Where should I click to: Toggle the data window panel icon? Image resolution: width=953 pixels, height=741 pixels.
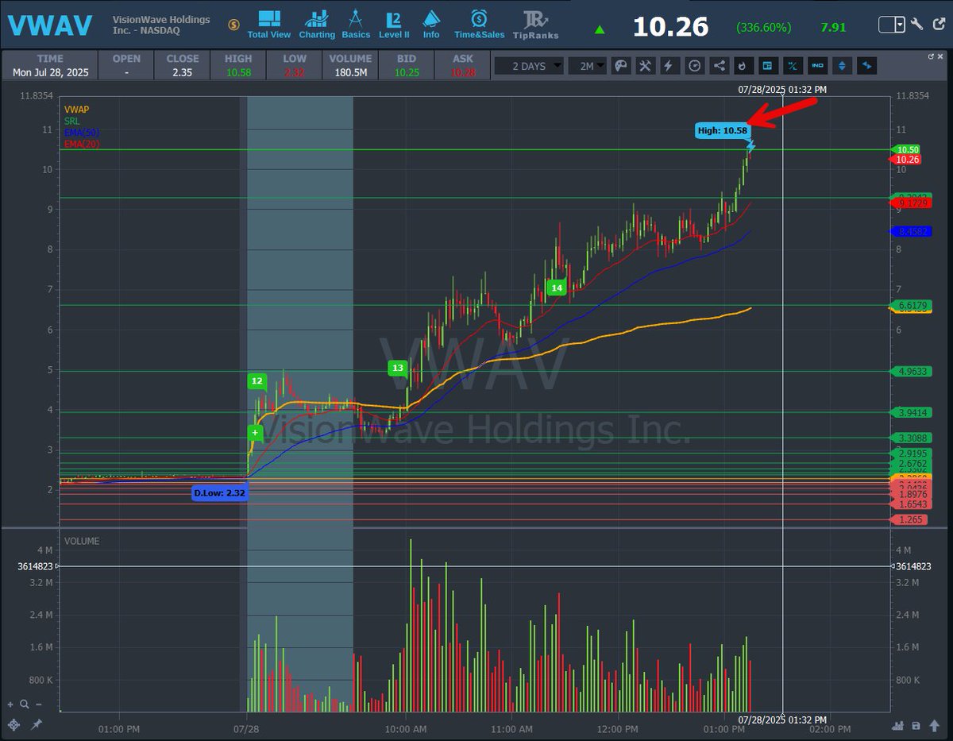[x=766, y=66]
